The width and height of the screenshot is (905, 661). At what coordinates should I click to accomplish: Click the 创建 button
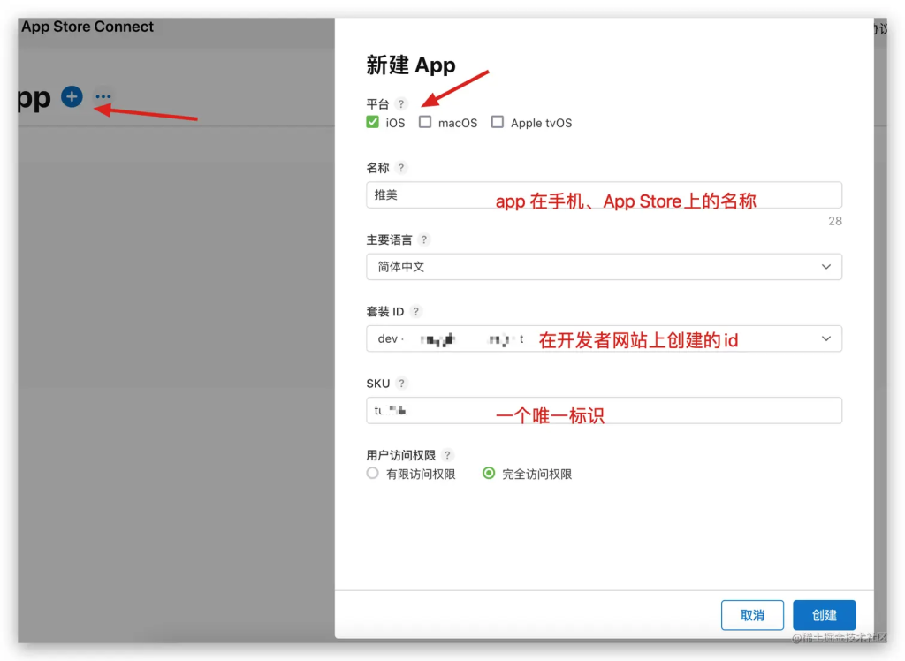[x=824, y=615]
